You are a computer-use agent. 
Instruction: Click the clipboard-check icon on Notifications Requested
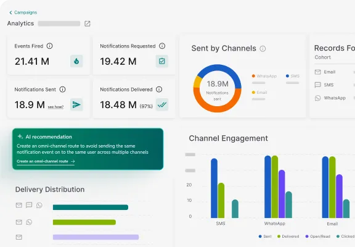162,61
